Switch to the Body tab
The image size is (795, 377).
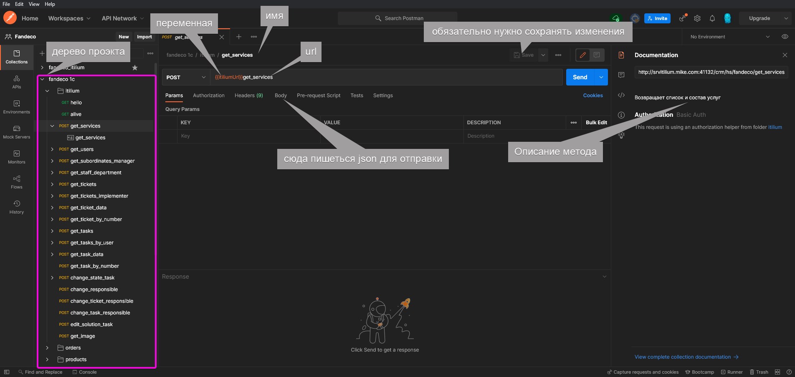point(281,96)
